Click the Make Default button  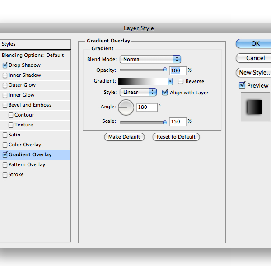[x=124, y=137]
